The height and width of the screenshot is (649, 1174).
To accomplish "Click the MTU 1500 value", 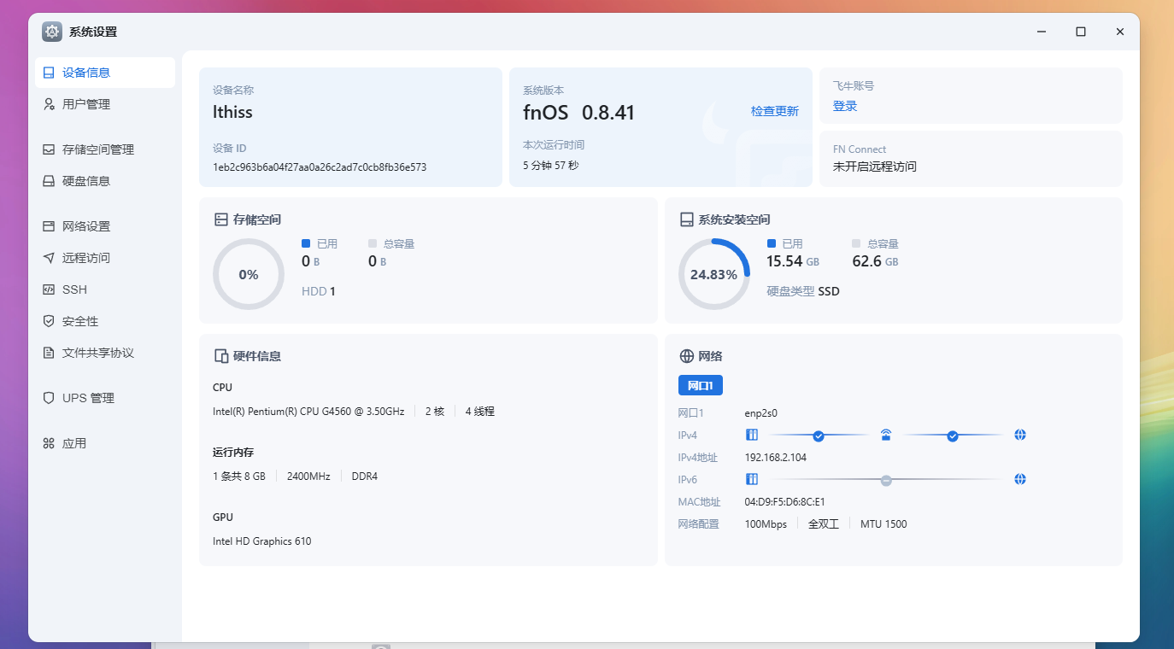I will pos(883,524).
